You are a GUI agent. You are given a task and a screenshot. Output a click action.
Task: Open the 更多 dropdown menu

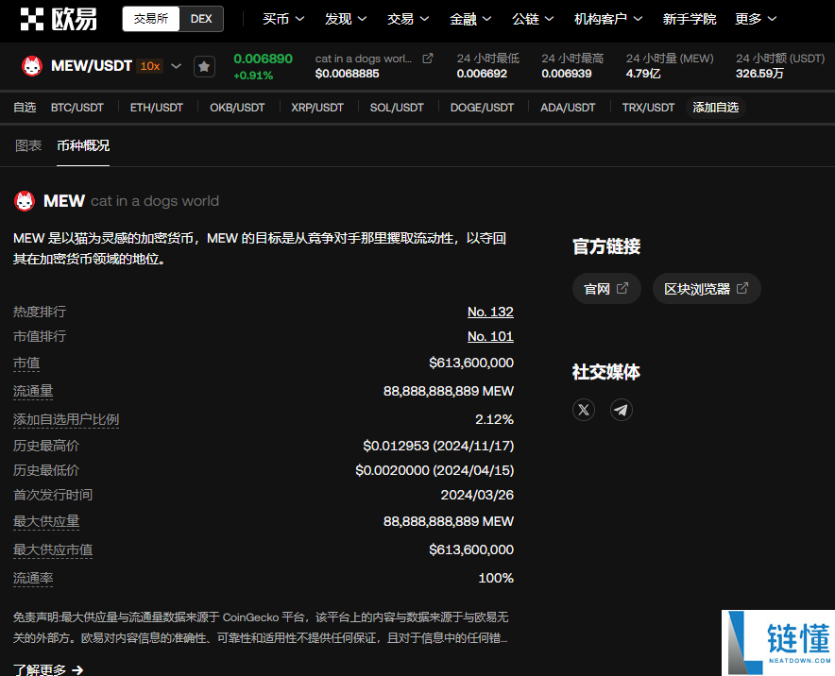(756, 19)
